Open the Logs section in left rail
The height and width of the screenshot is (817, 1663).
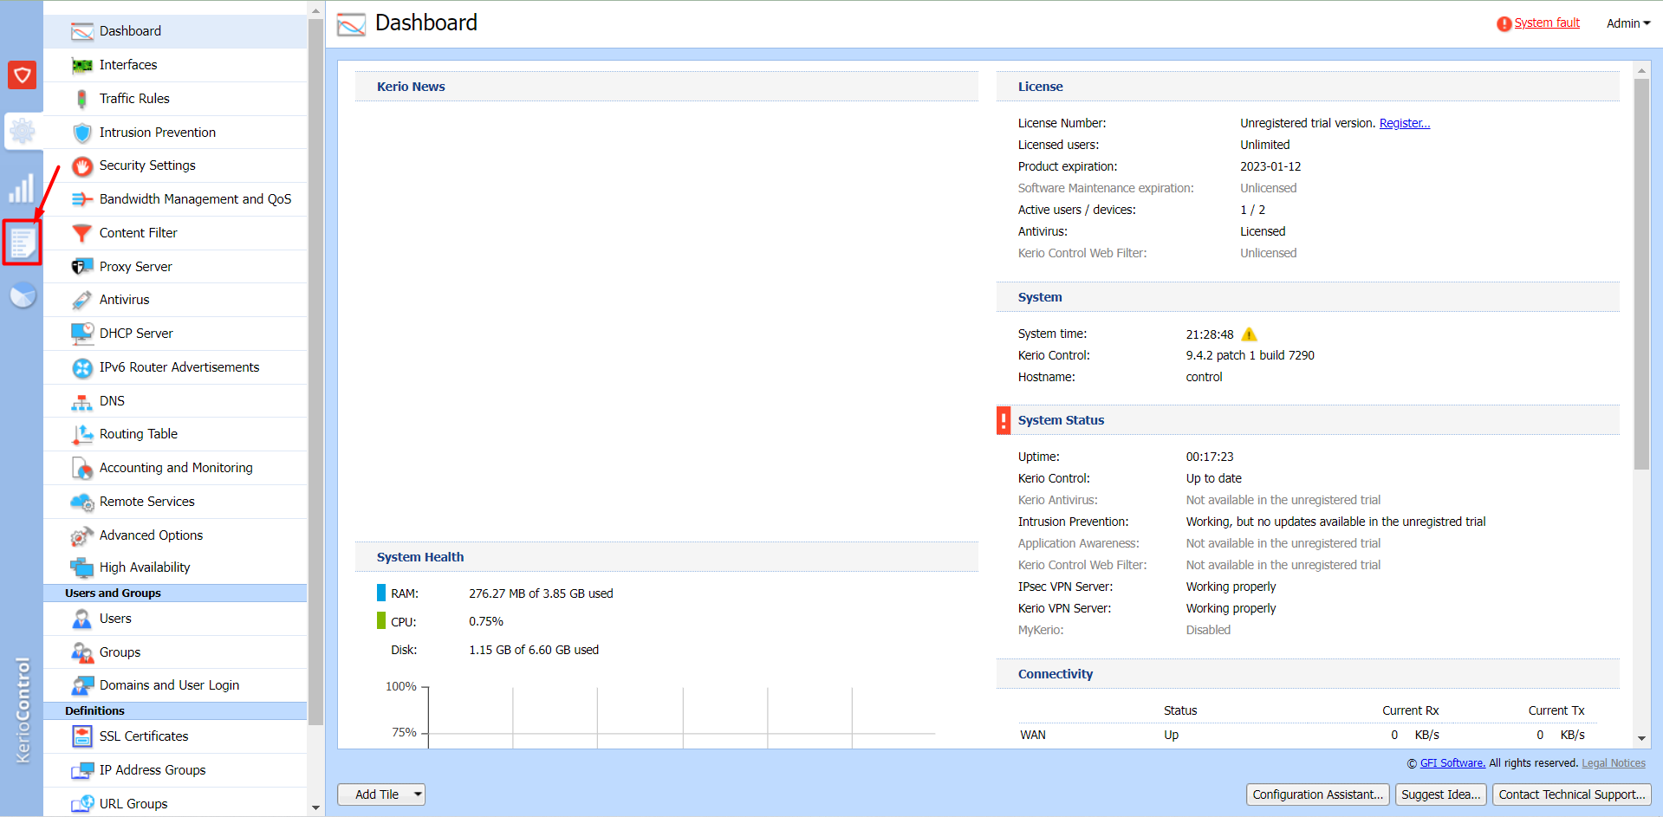tap(23, 243)
